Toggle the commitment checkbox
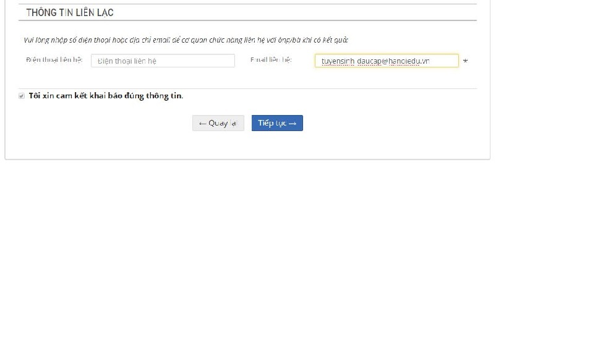Viewport: 595px width, 345px height. 22,96
